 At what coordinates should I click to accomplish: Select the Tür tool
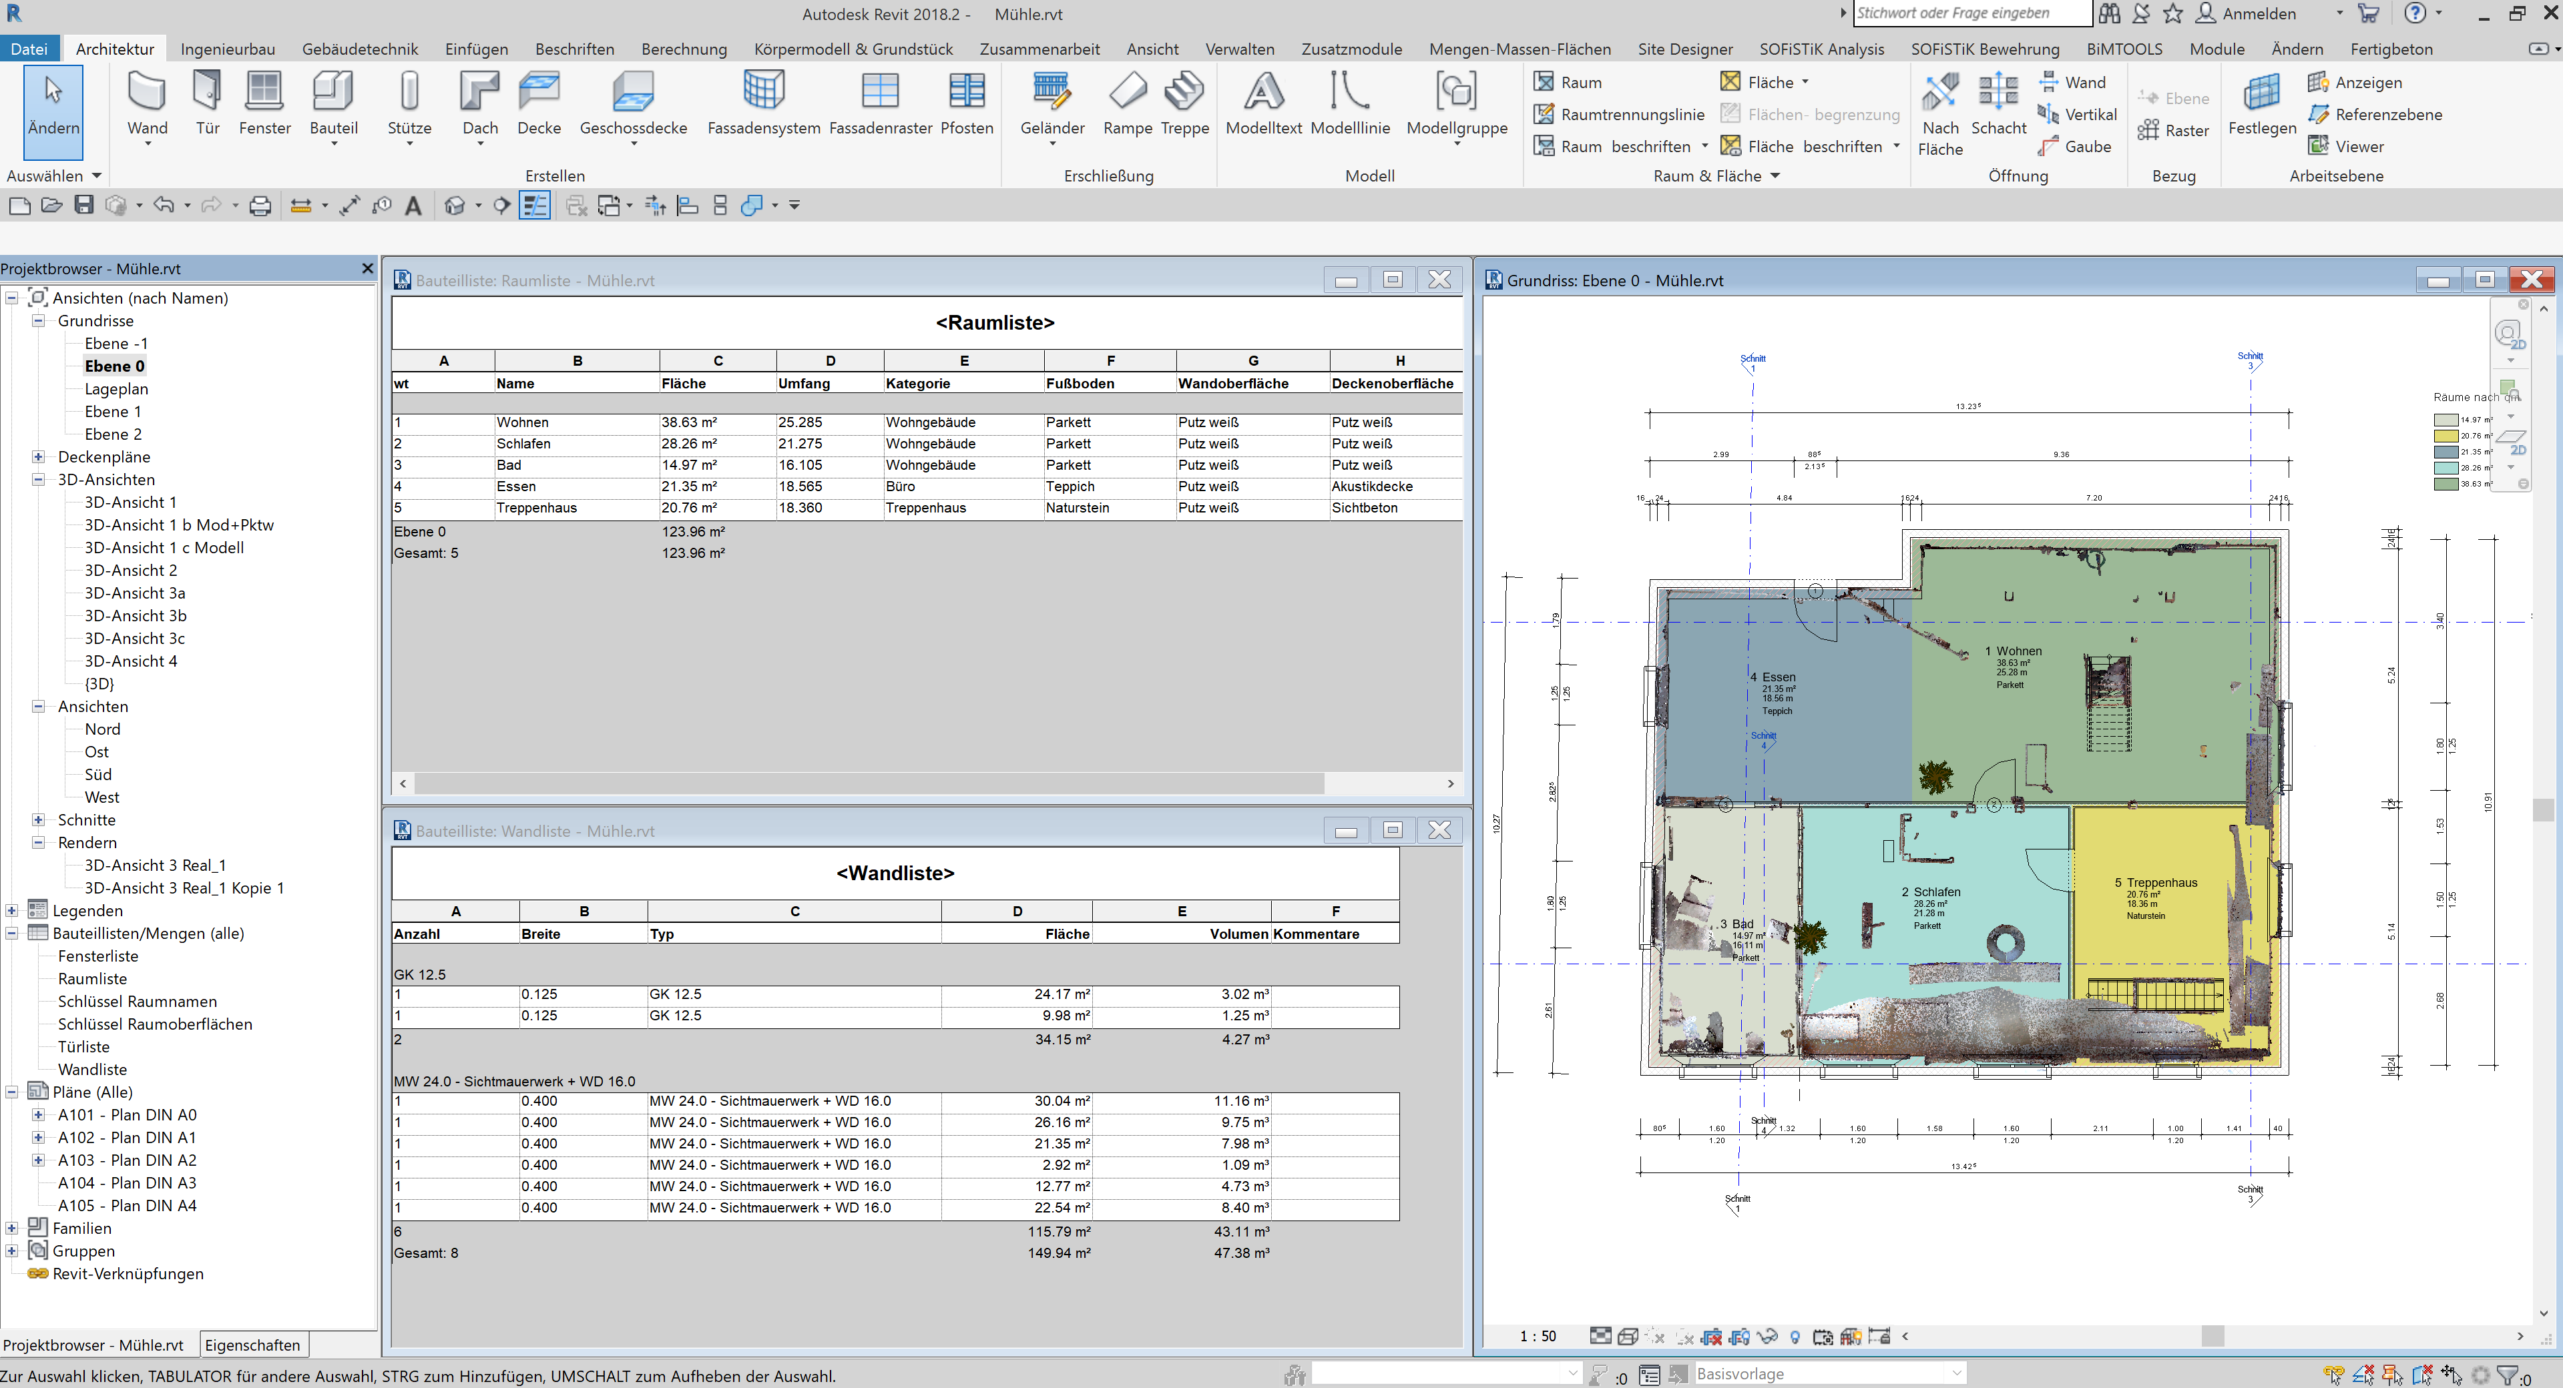pyautogui.click(x=207, y=103)
